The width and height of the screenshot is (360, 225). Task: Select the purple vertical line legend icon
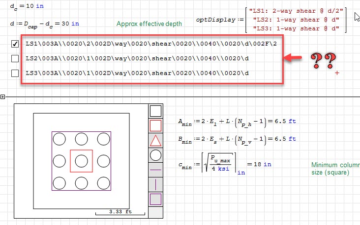point(155,184)
